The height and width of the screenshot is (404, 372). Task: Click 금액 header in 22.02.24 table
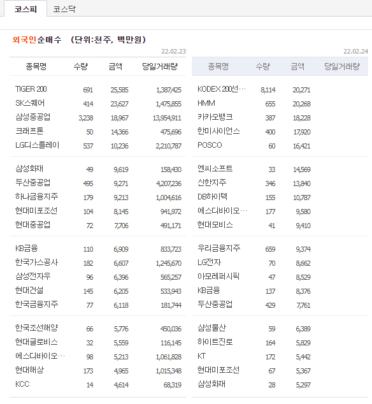pyautogui.click(x=297, y=66)
